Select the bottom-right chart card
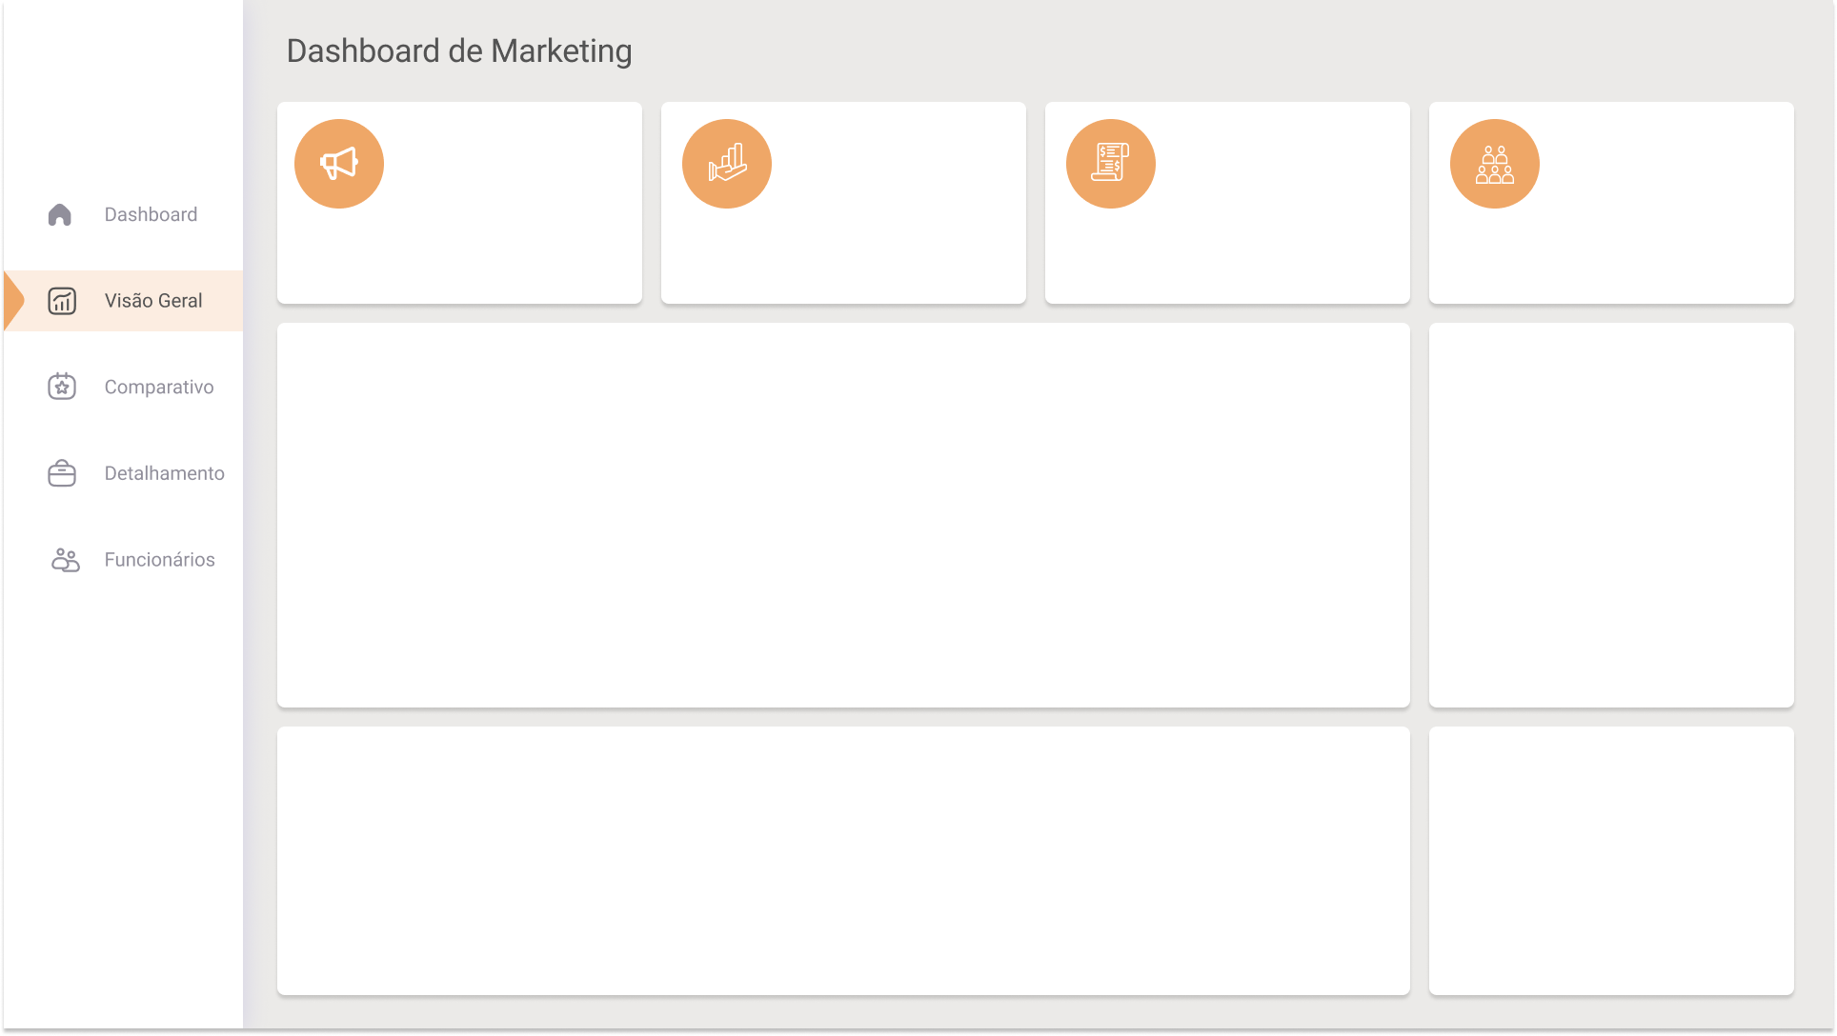The image size is (1837, 1036). 1610,860
